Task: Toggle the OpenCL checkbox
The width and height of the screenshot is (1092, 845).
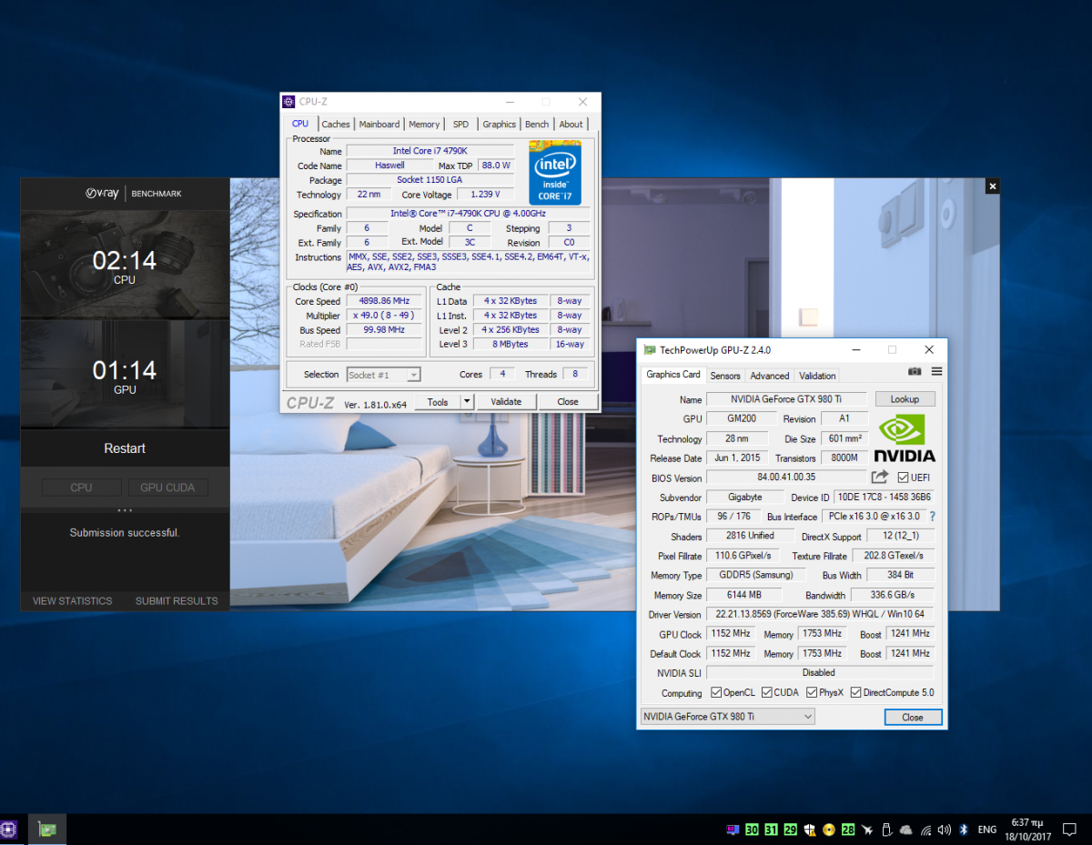Action: click(716, 692)
